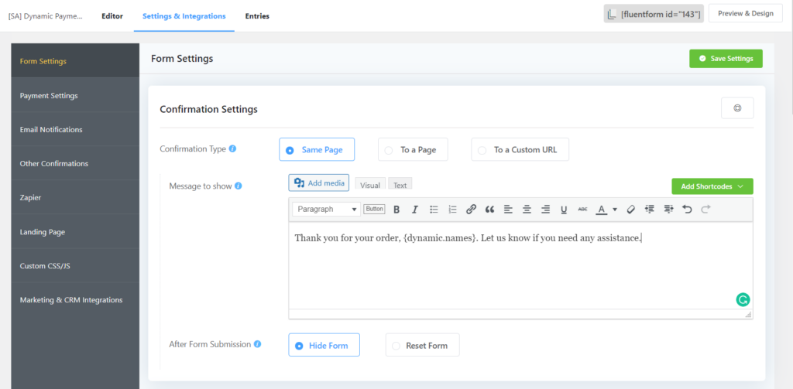Click the Grammarly icon in editor
This screenshot has height=389, width=793.
click(x=743, y=299)
